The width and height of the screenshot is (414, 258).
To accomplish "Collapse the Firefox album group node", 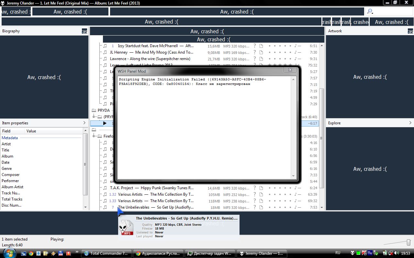I will tap(94, 136).
